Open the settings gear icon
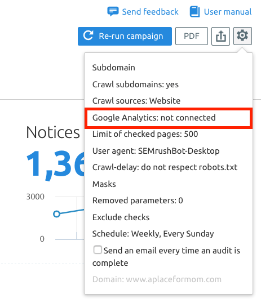The image size is (261, 303). [242, 36]
